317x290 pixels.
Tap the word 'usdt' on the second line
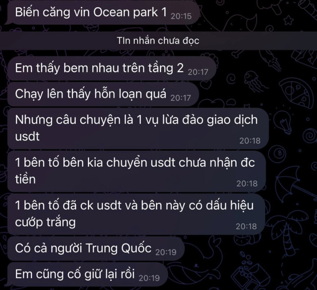27,136
